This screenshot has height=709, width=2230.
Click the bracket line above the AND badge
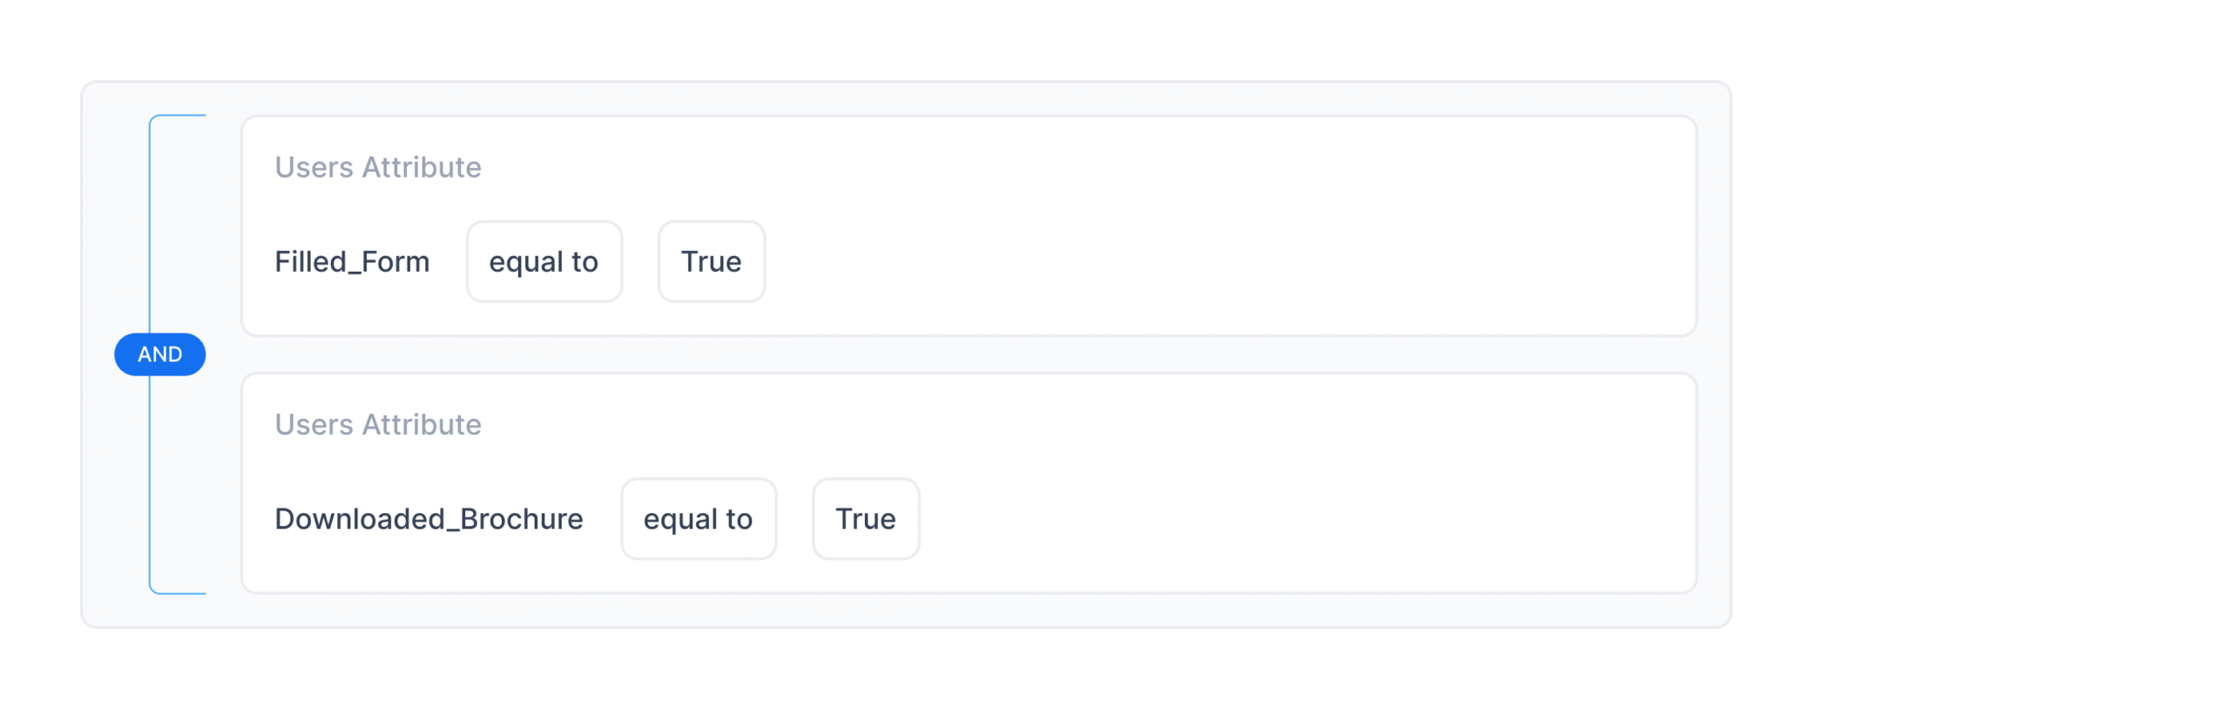click(x=150, y=226)
